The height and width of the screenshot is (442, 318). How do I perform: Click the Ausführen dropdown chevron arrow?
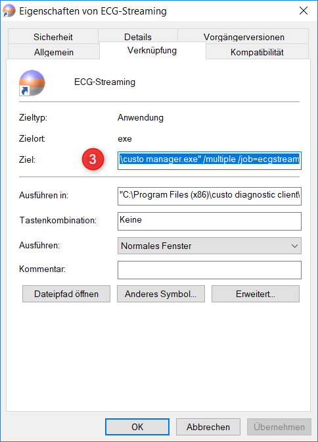294,246
